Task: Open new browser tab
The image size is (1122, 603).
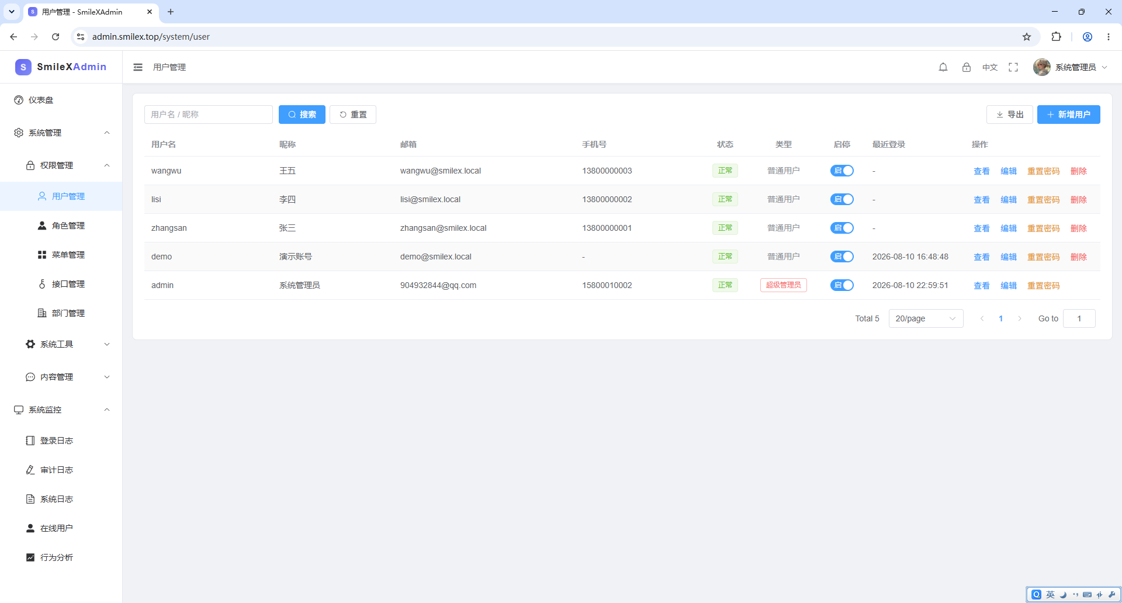Action: [171, 12]
